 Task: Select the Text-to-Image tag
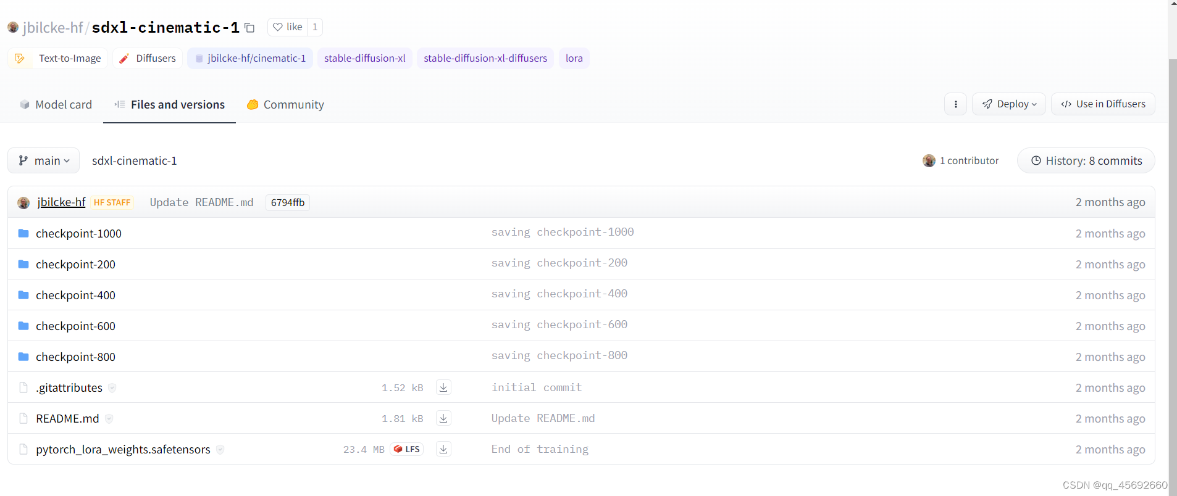tap(58, 58)
